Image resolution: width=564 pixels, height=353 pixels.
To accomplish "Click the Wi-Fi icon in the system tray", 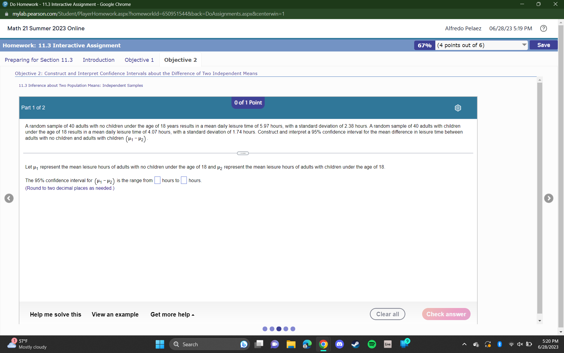I will point(511,344).
